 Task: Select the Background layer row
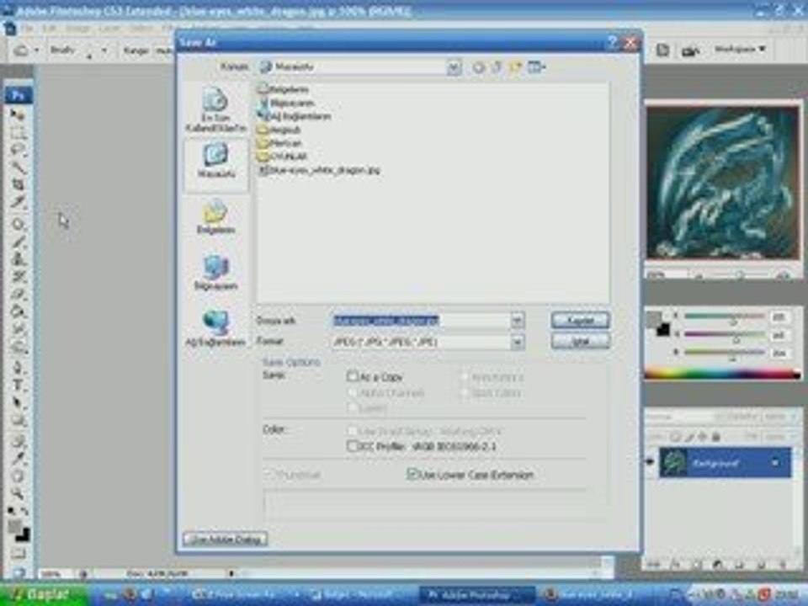pos(726,462)
